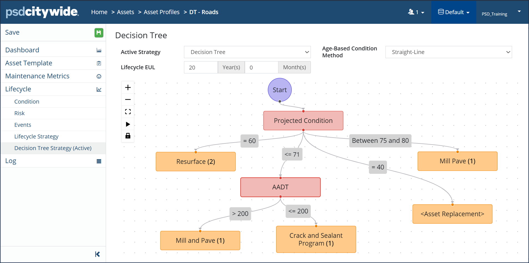Click the '> 200' branch label
This screenshot has width=529, height=263.
pos(240,214)
